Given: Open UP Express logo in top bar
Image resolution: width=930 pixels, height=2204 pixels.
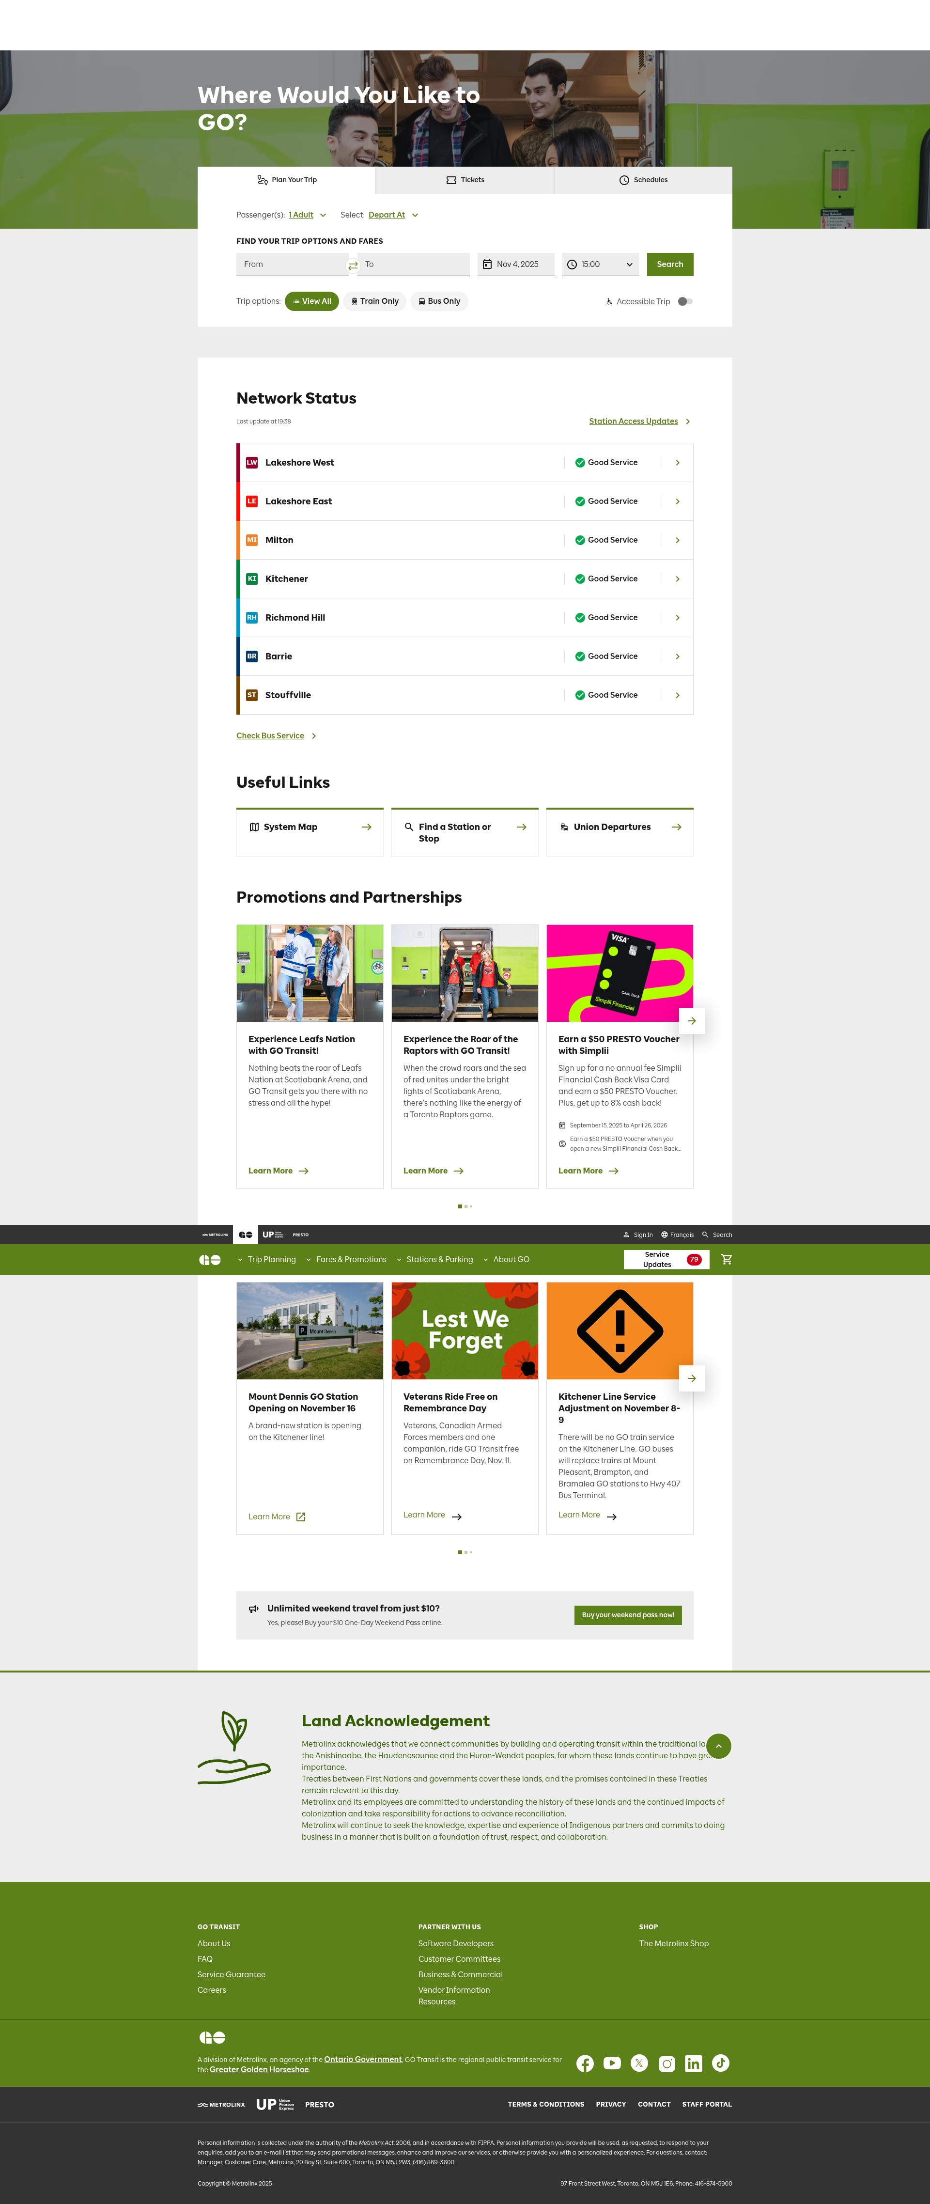Looking at the screenshot, I should [x=273, y=1235].
